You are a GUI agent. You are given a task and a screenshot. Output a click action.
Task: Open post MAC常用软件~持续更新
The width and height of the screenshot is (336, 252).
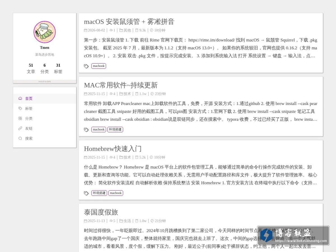pyautogui.click(x=121, y=85)
